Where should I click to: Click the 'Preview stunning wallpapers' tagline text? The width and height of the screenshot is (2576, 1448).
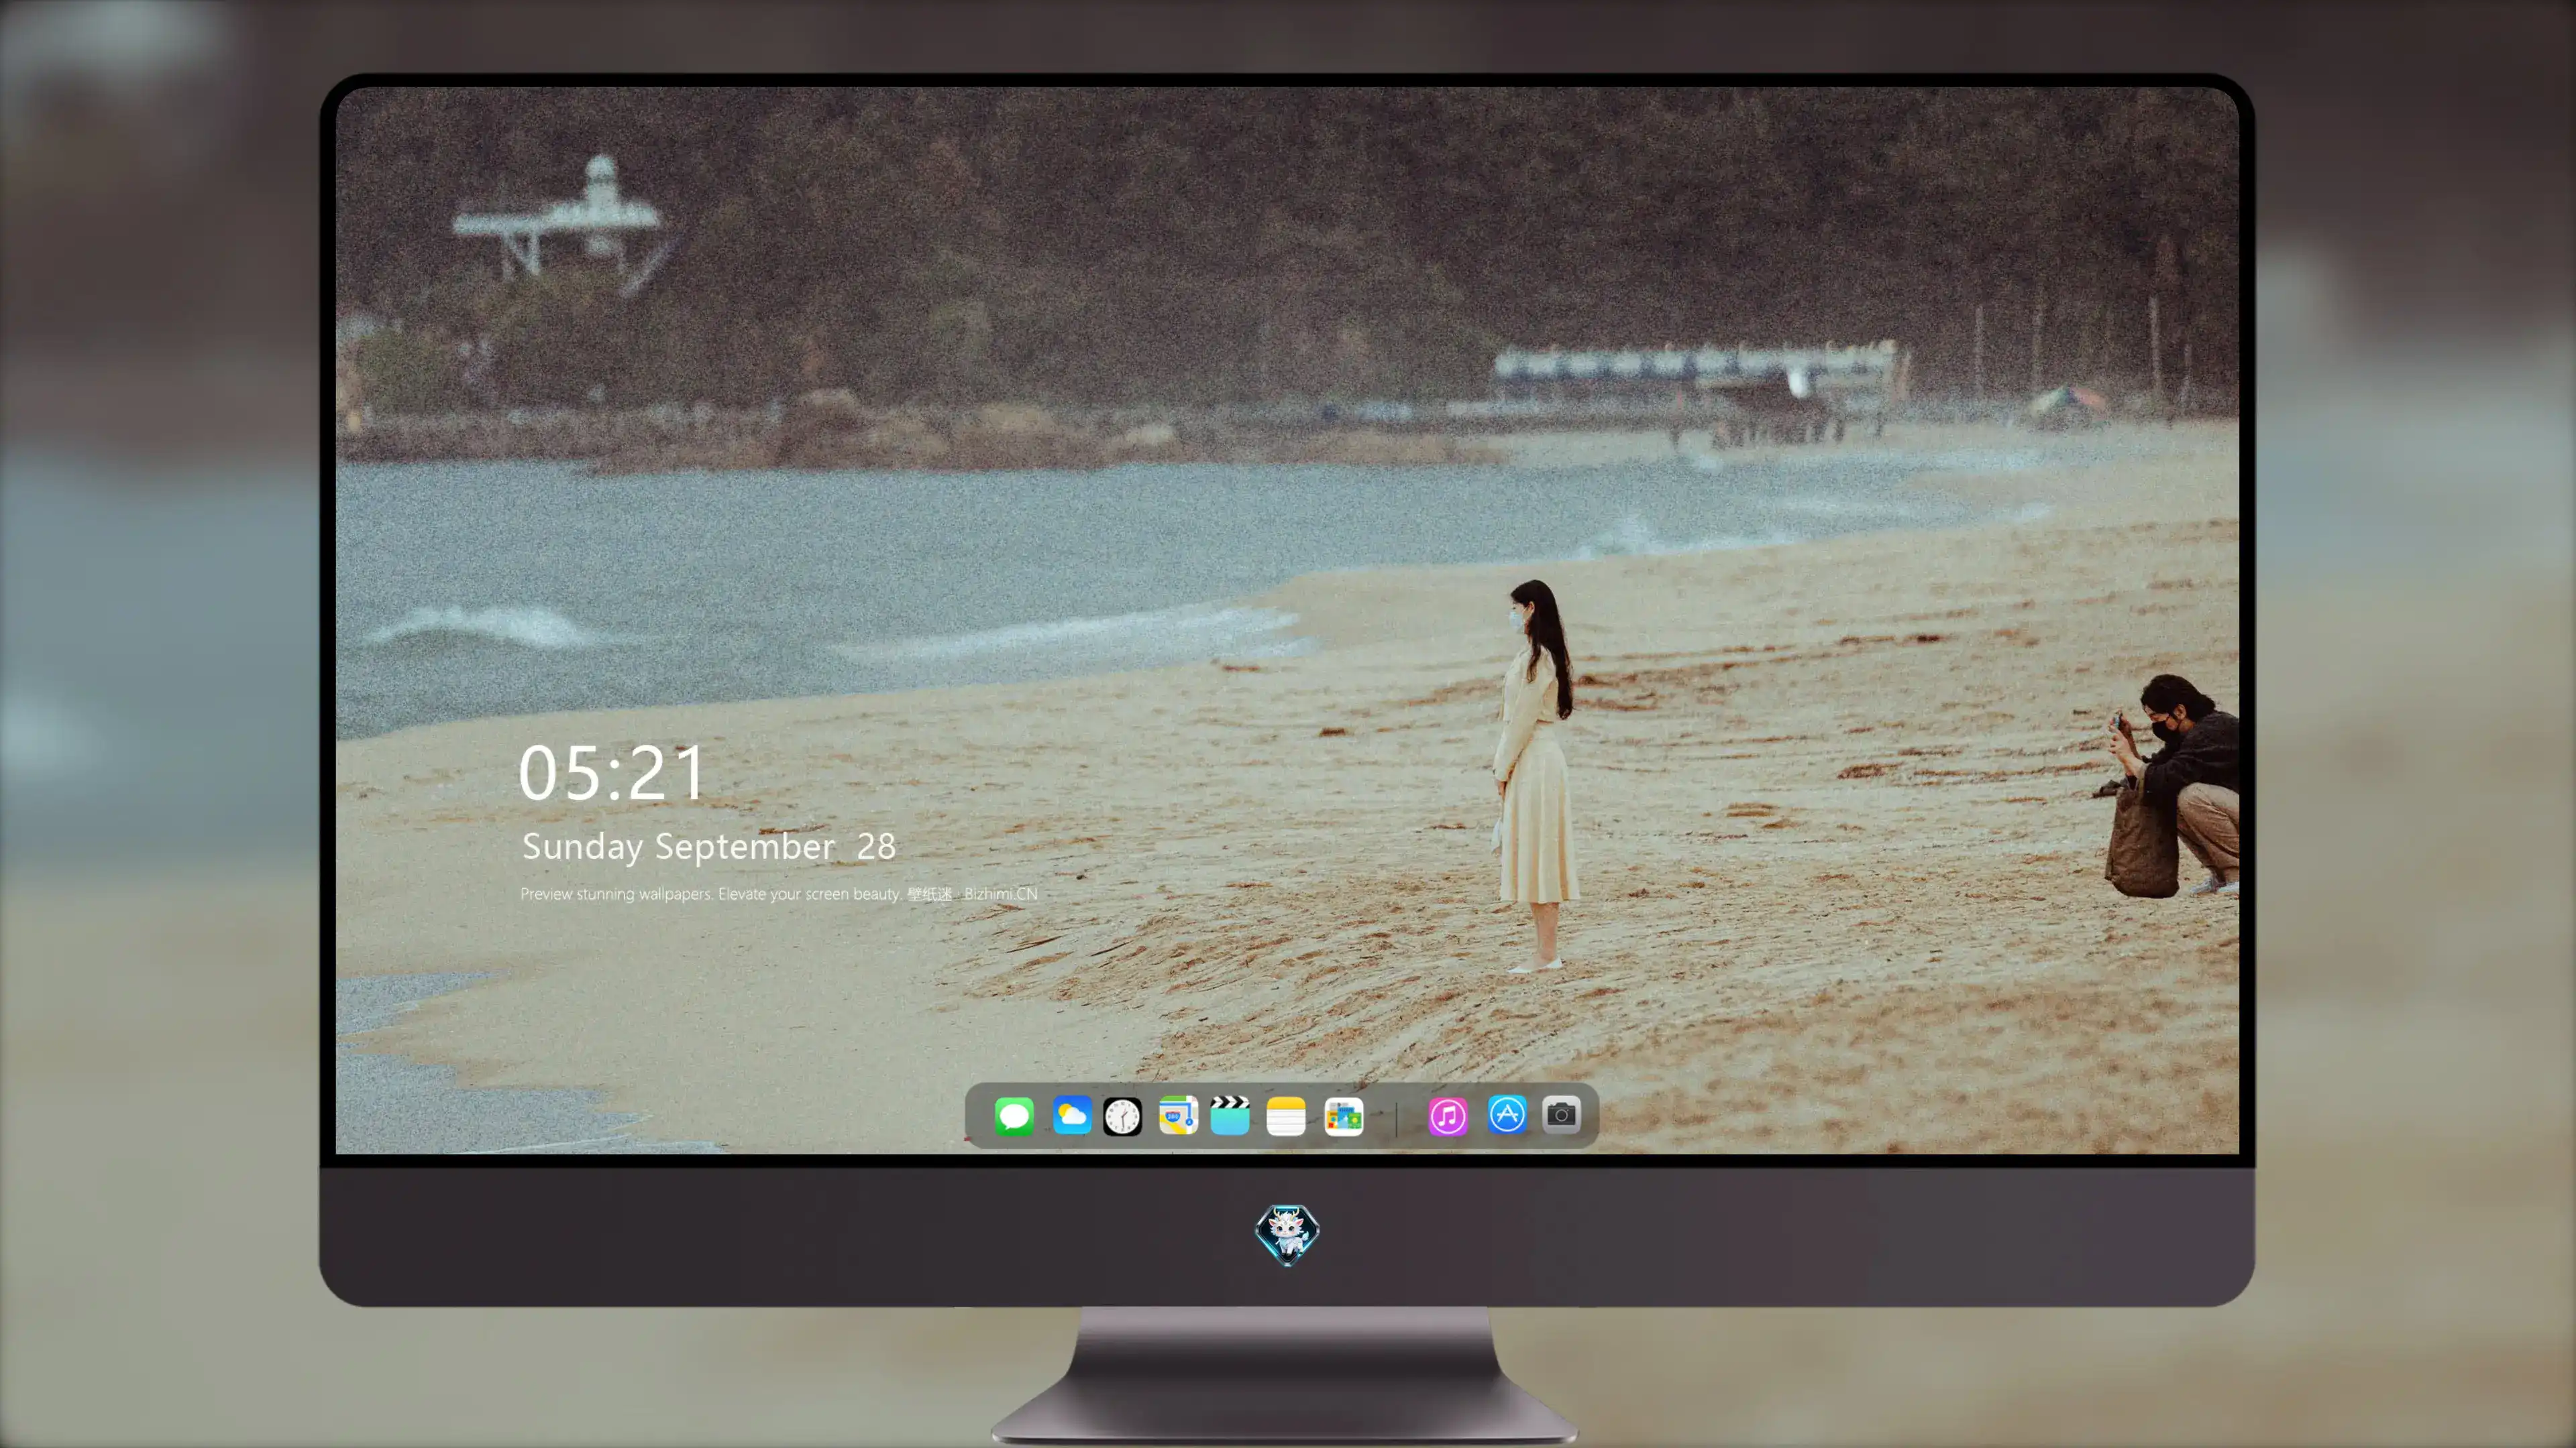pos(779,894)
